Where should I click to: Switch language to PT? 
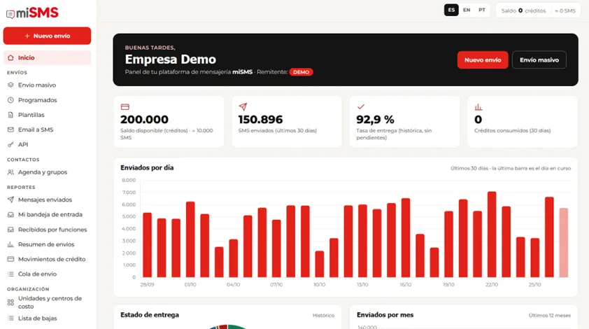[482, 10]
